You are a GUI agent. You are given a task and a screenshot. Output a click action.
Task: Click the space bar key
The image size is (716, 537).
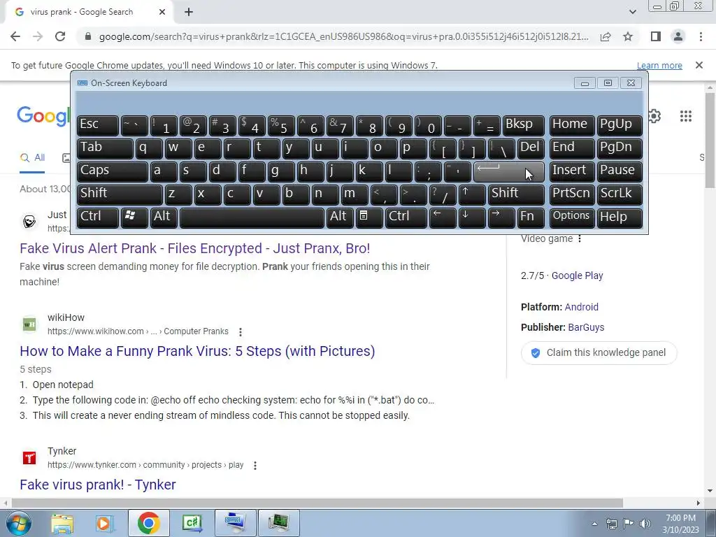pos(252,217)
